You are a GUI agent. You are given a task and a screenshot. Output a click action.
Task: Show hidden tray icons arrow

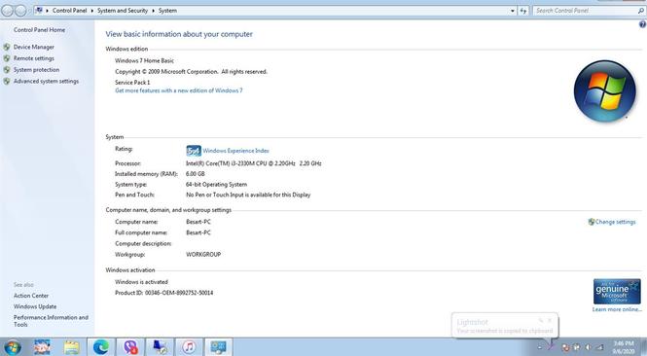pos(540,348)
